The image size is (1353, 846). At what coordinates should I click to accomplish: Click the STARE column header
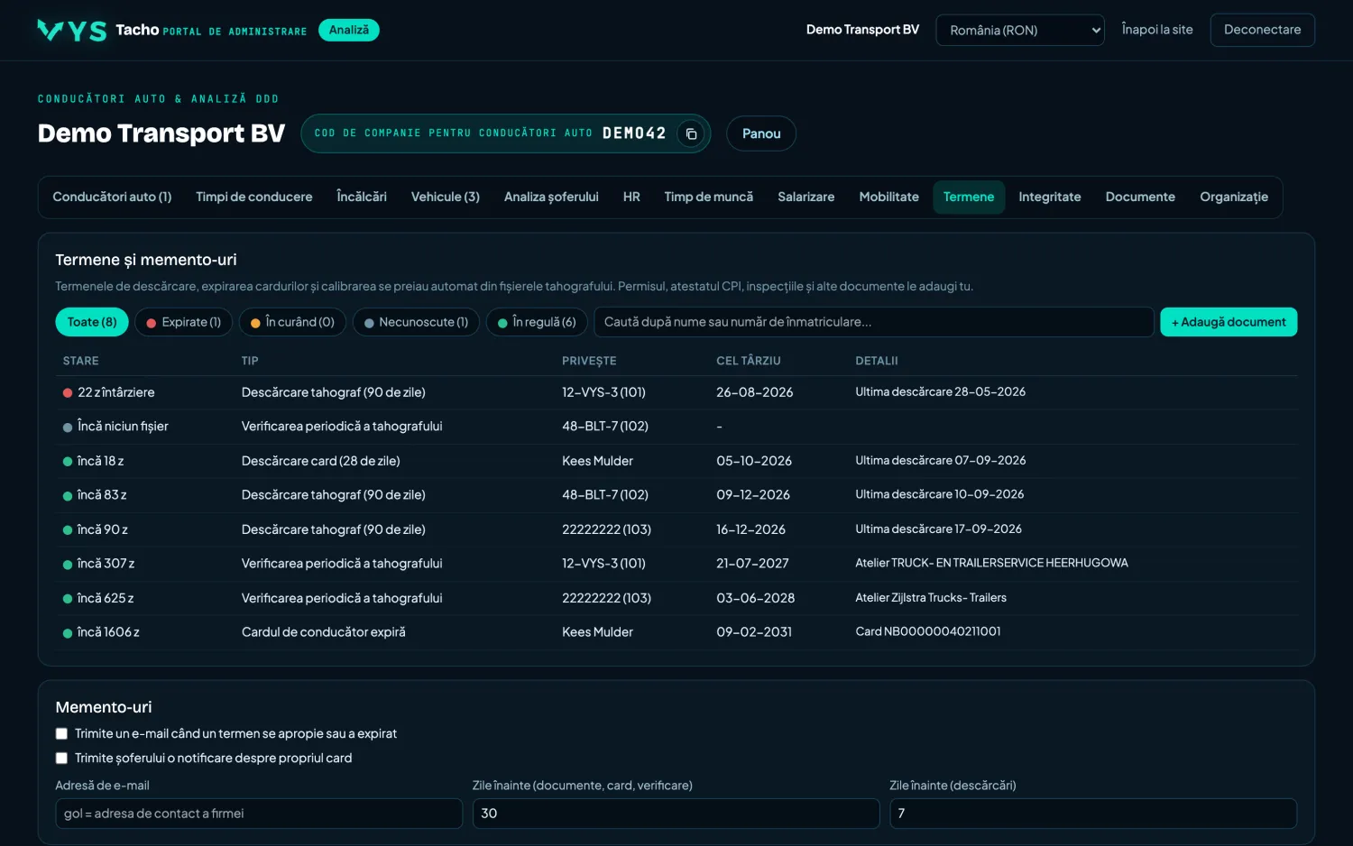[x=81, y=361]
